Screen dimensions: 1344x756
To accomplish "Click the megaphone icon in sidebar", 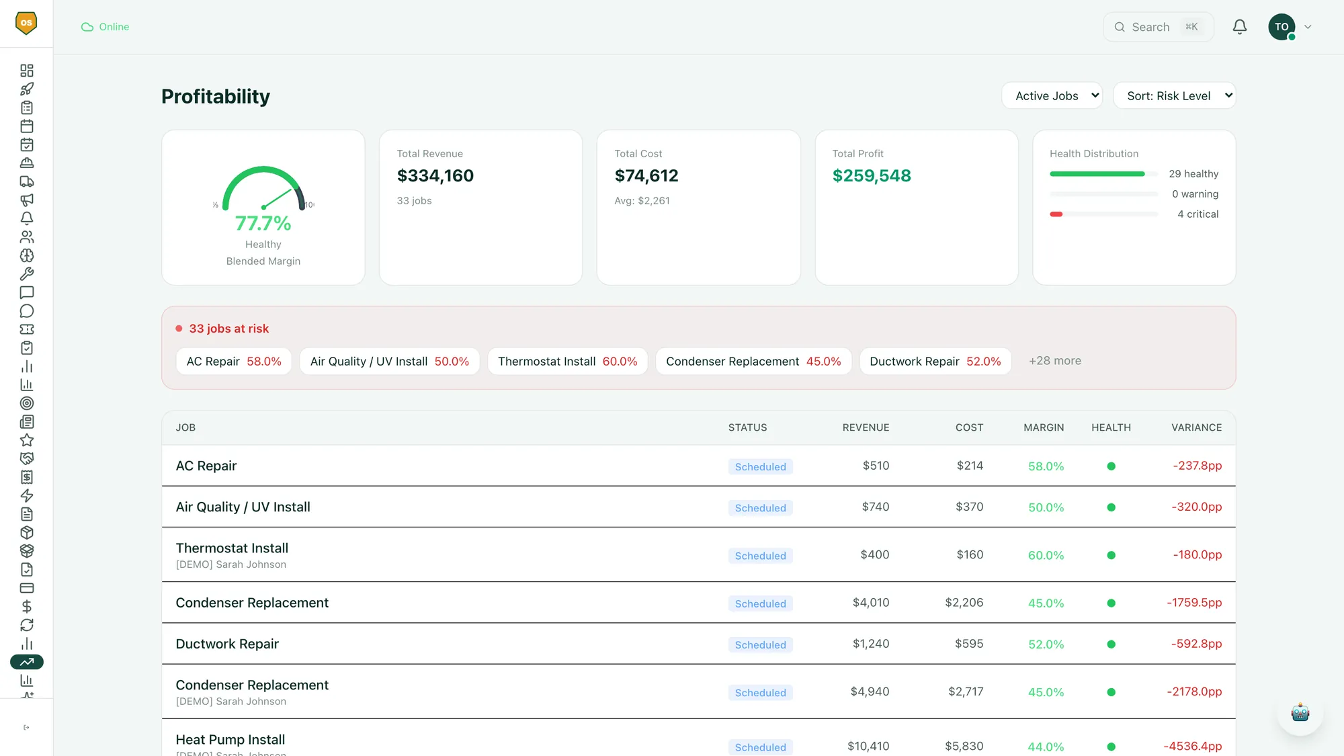I will [x=27, y=200].
